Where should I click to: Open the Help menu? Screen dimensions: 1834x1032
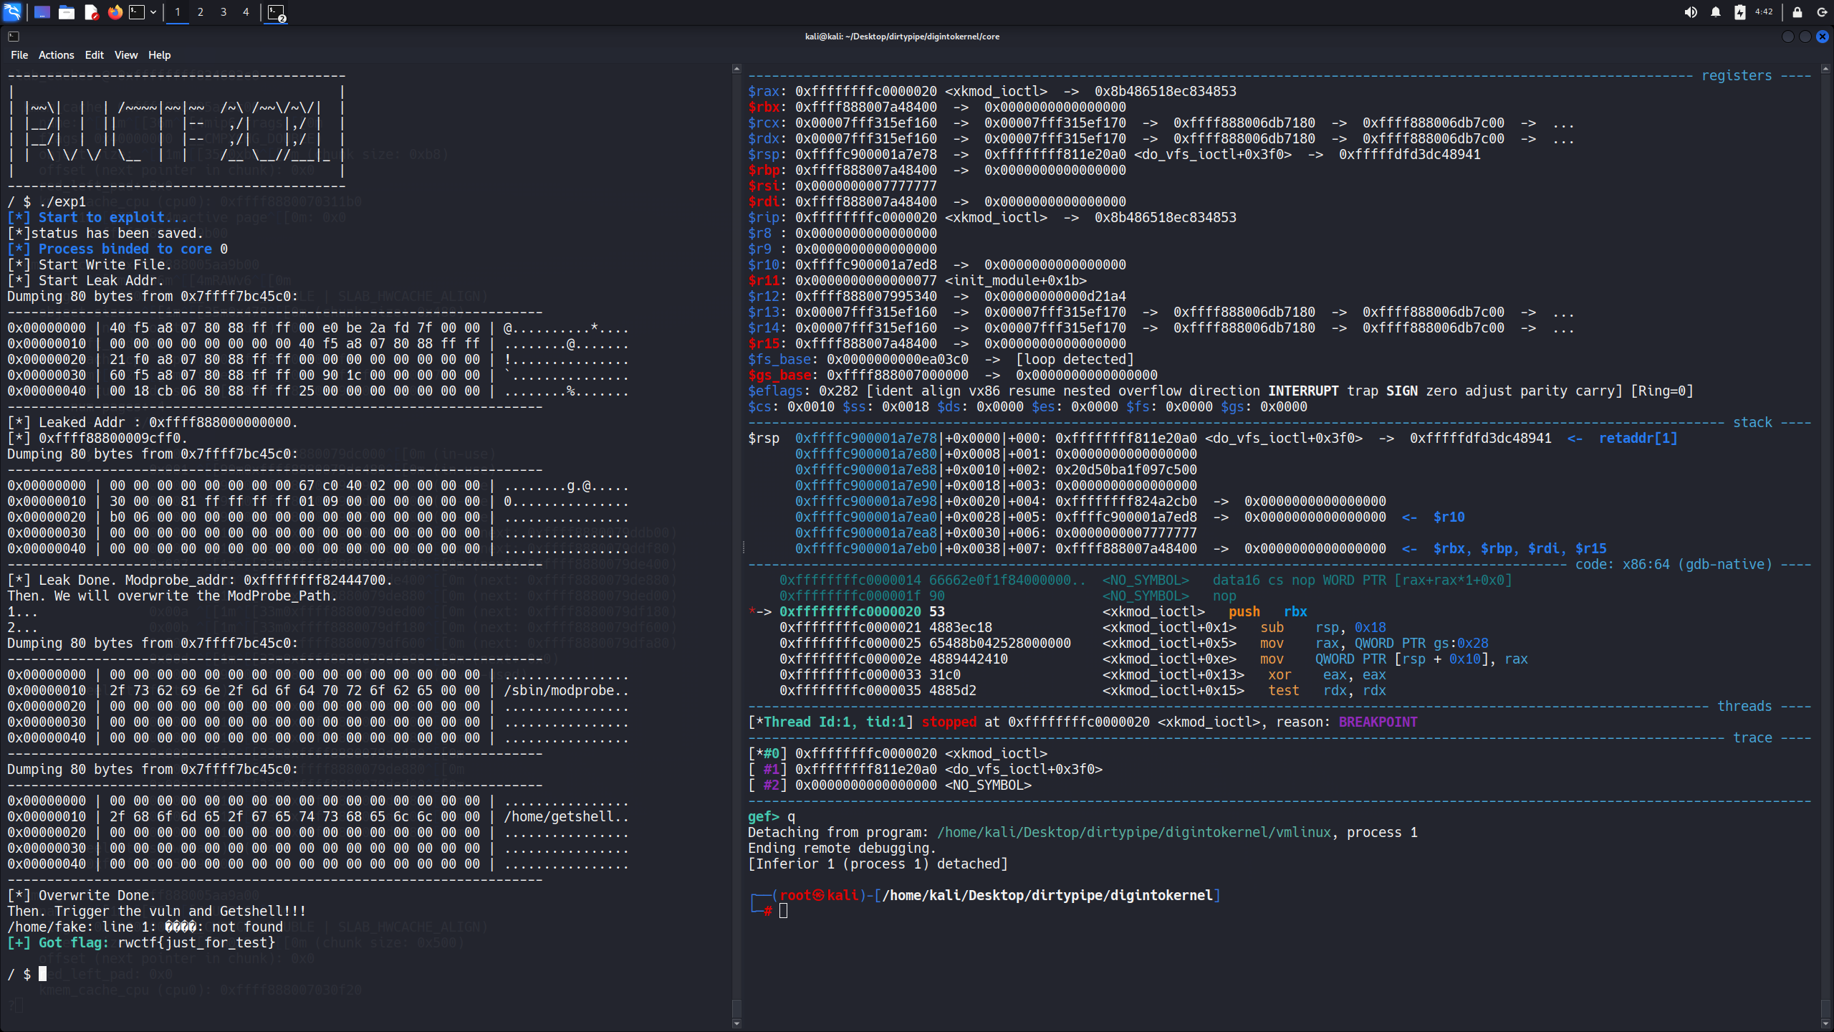click(x=159, y=55)
